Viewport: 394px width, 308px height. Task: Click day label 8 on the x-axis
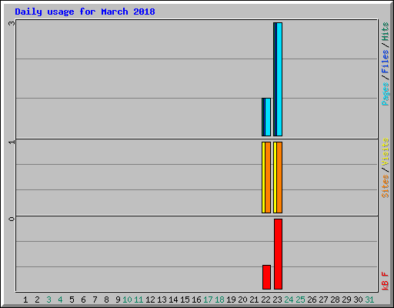tap(106, 300)
